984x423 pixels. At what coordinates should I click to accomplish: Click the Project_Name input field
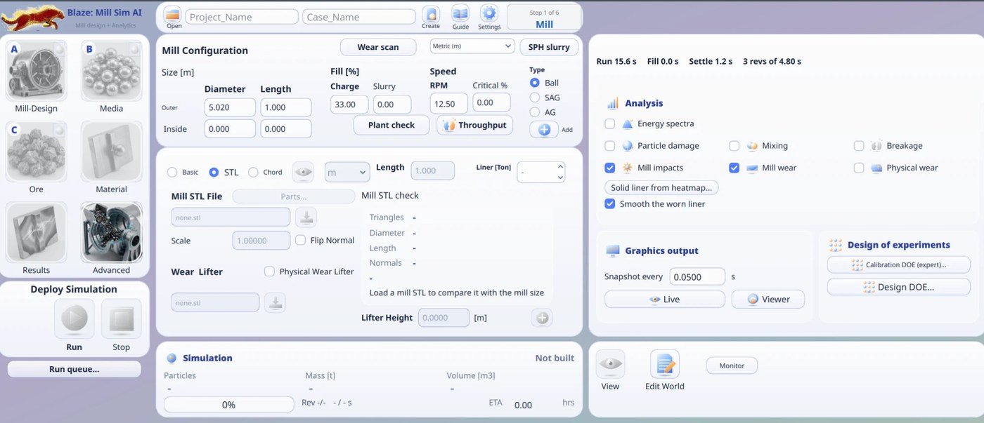242,17
